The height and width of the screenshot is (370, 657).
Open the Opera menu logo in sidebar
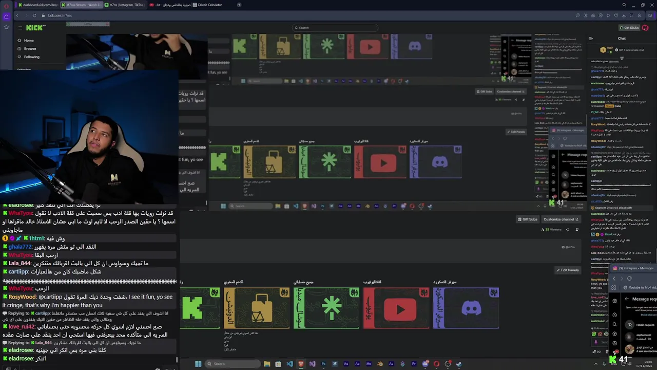coord(6,5)
